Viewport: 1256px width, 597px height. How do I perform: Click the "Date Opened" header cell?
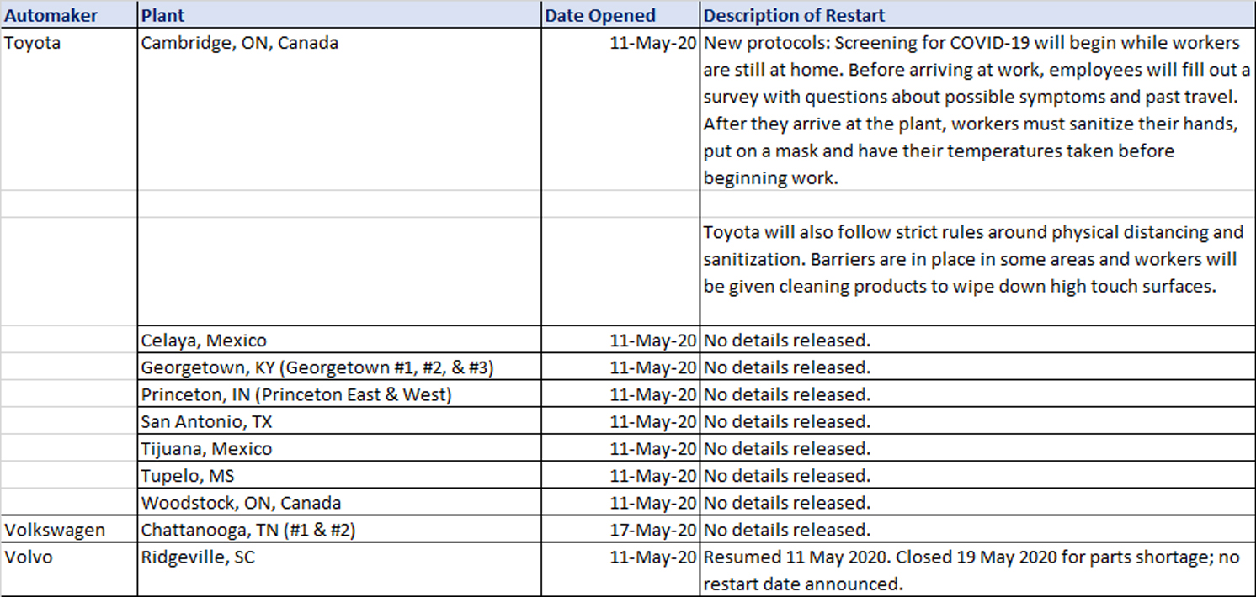point(600,15)
